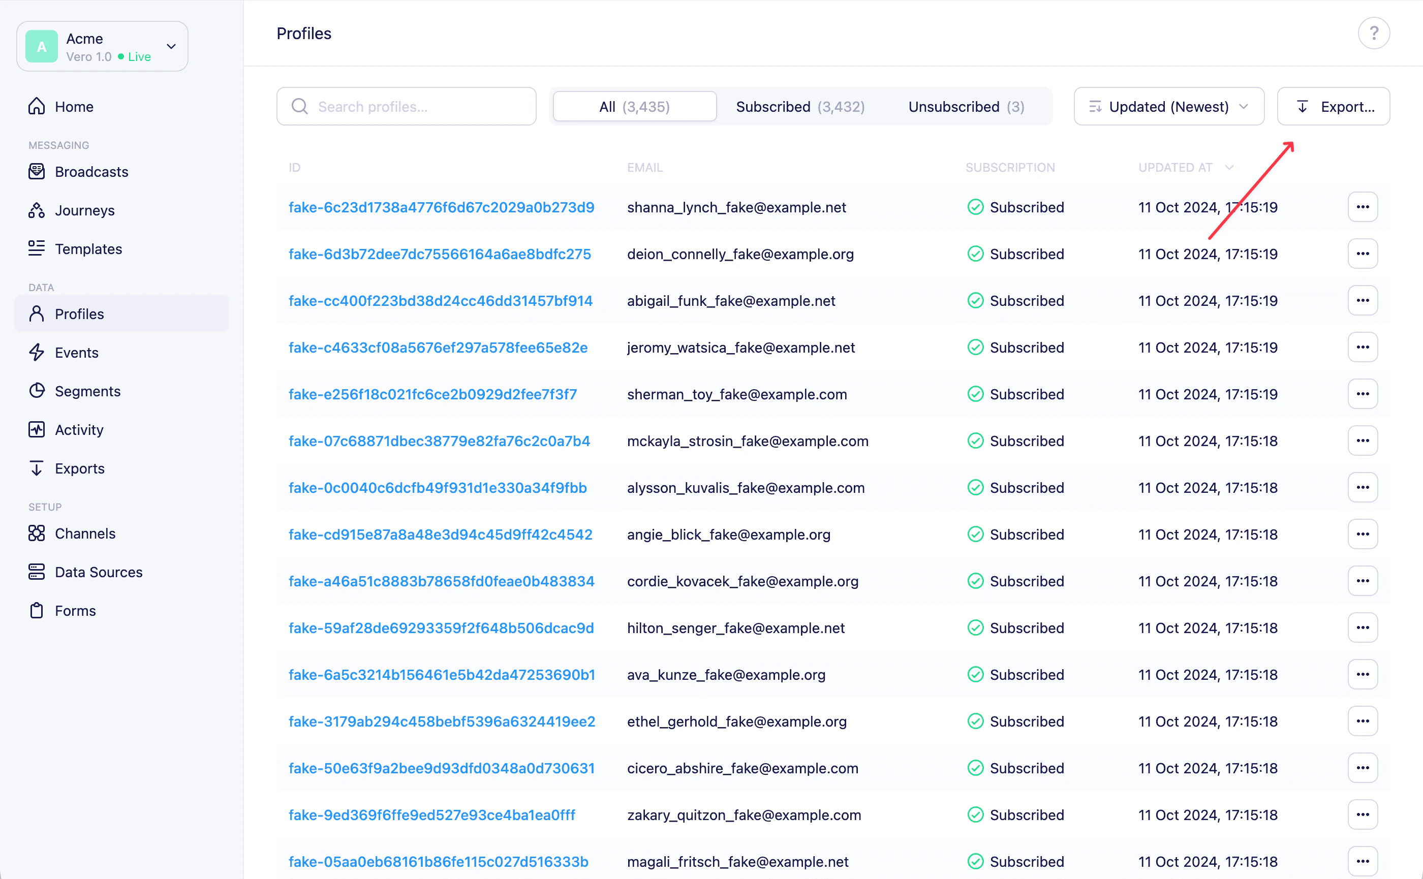Go to Data Sources in the sidebar
This screenshot has height=879, width=1423.
121,572
